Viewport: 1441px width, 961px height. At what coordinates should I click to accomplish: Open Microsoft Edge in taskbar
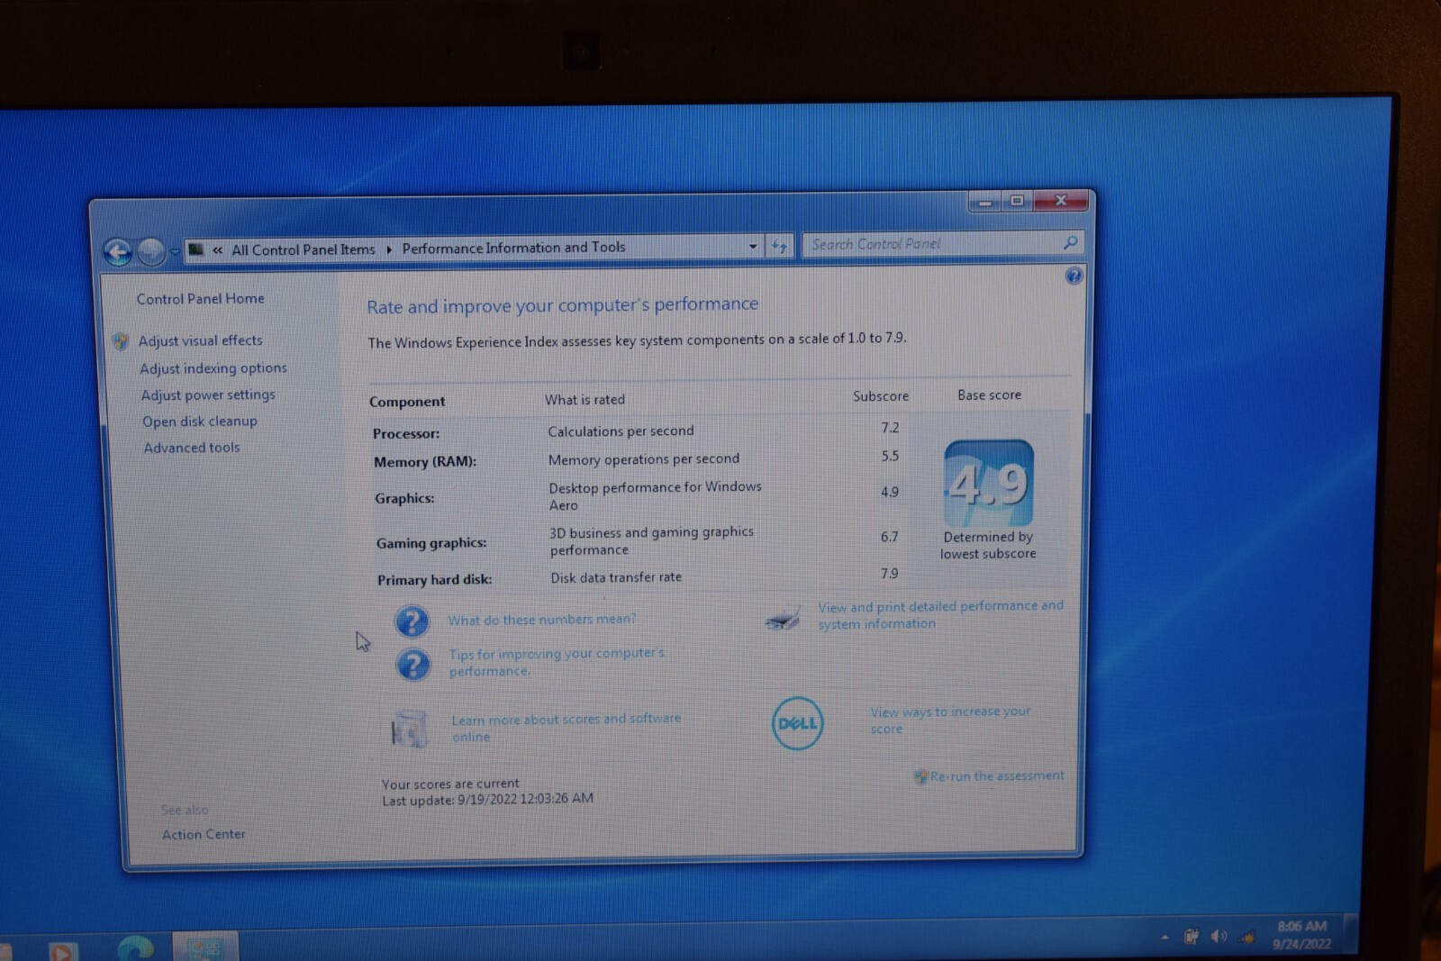pyautogui.click(x=135, y=948)
